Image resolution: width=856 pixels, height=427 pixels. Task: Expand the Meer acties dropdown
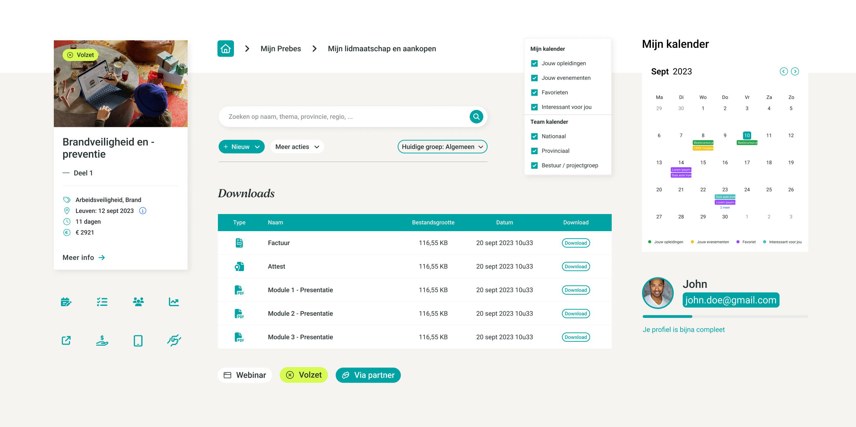(x=297, y=147)
